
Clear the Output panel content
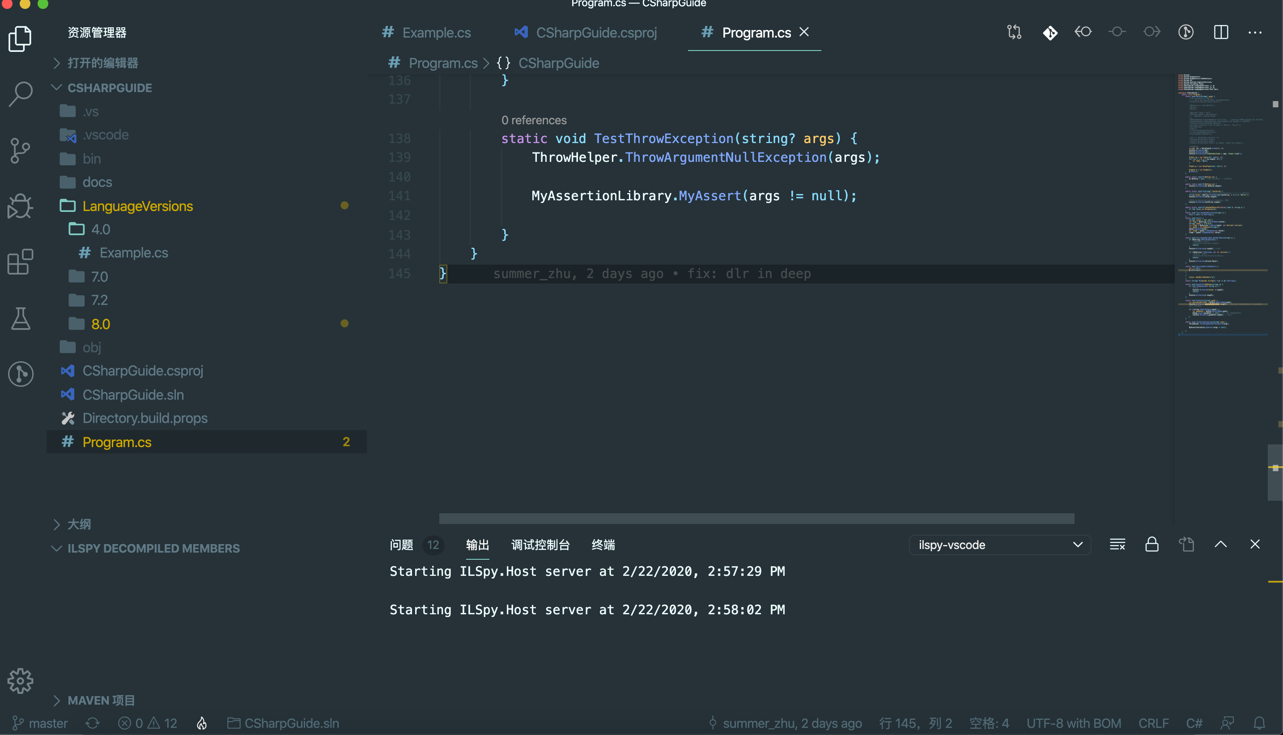(x=1117, y=544)
